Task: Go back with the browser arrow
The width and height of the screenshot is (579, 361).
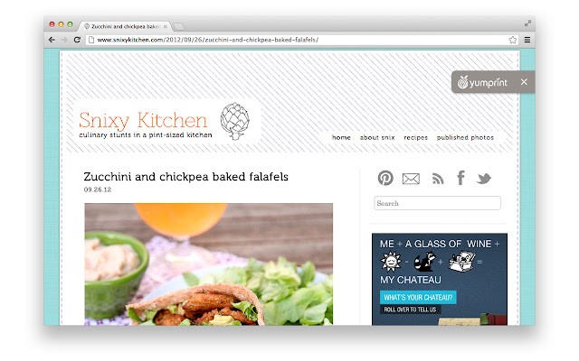Action: (x=52, y=40)
